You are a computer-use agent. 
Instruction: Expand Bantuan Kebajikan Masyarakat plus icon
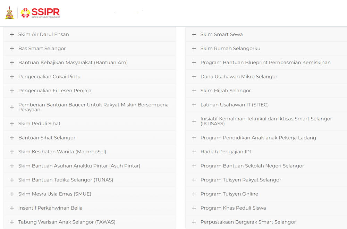pyautogui.click(x=12, y=62)
